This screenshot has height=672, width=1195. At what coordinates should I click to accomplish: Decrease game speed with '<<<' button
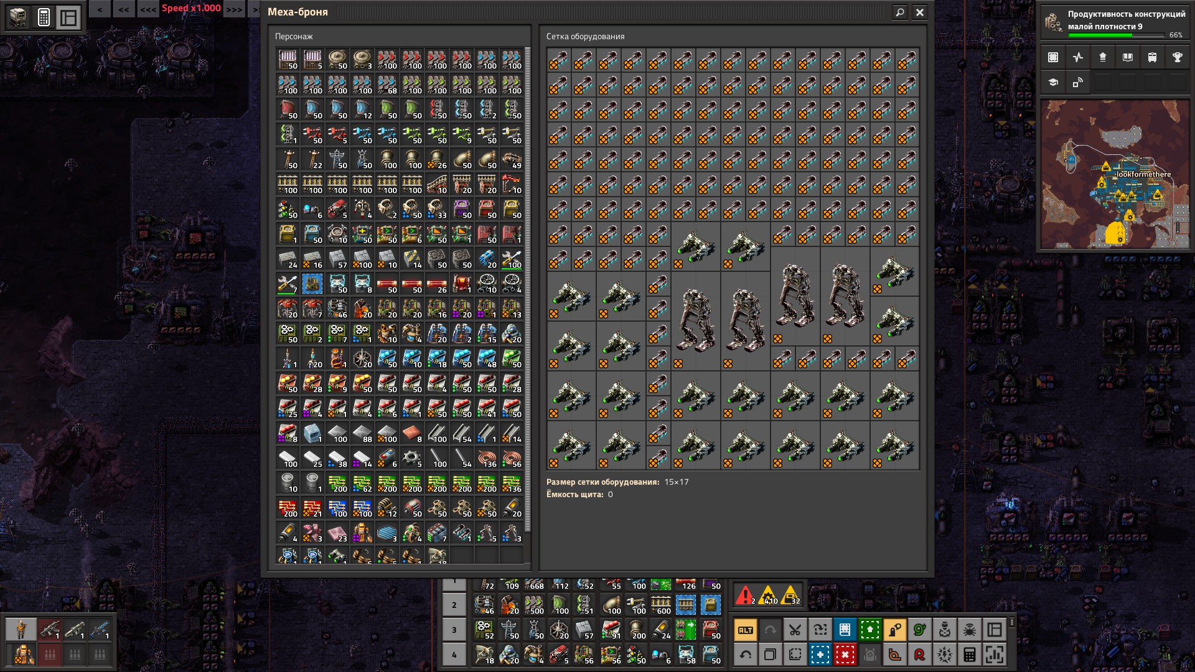tap(148, 9)
